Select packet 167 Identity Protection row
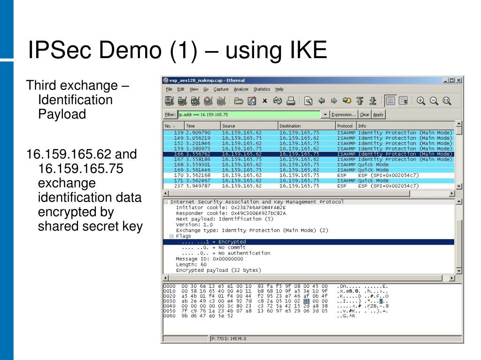The height and width of the screenshot is (360, 481). coord(309,159)
